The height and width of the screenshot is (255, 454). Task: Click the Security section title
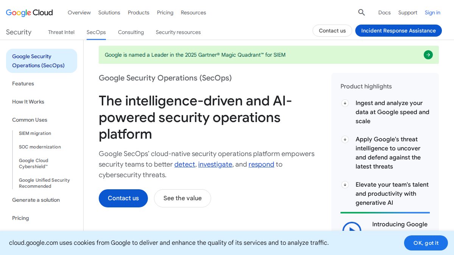[19, 32]
